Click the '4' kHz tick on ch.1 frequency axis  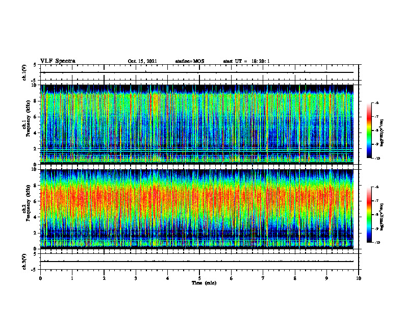click(36, 133)
